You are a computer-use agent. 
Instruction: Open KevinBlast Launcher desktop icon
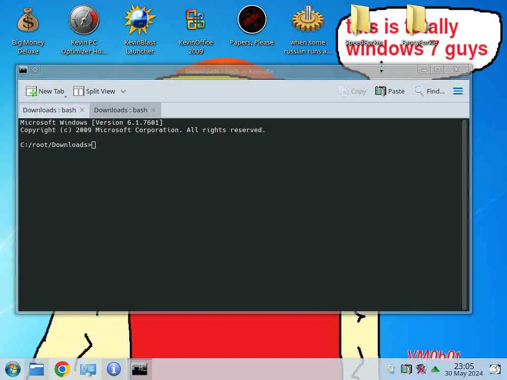pyautogui.click(x=140, y=30)
